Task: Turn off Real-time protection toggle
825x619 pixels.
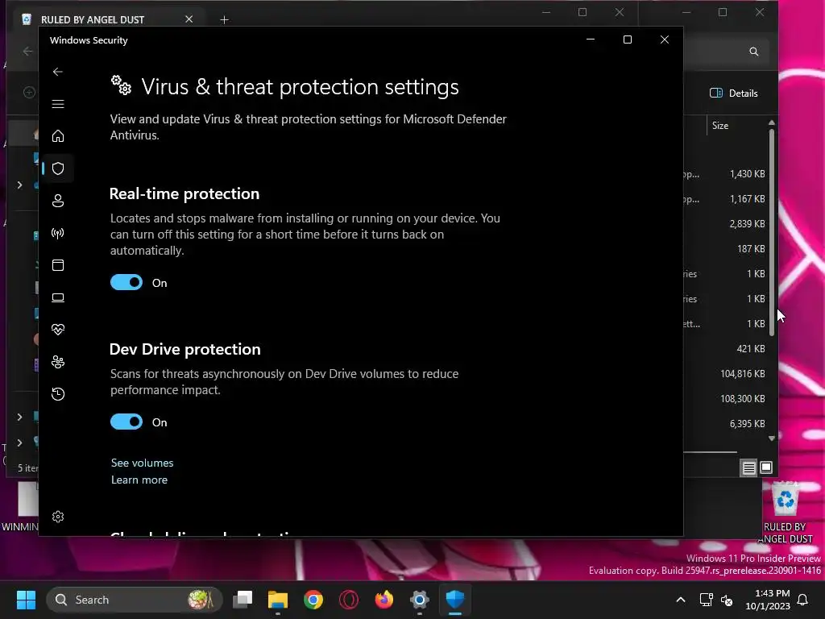Action: [x=126, y=283]
